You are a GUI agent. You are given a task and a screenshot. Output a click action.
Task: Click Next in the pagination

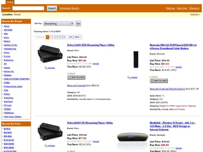pos(78,37)
